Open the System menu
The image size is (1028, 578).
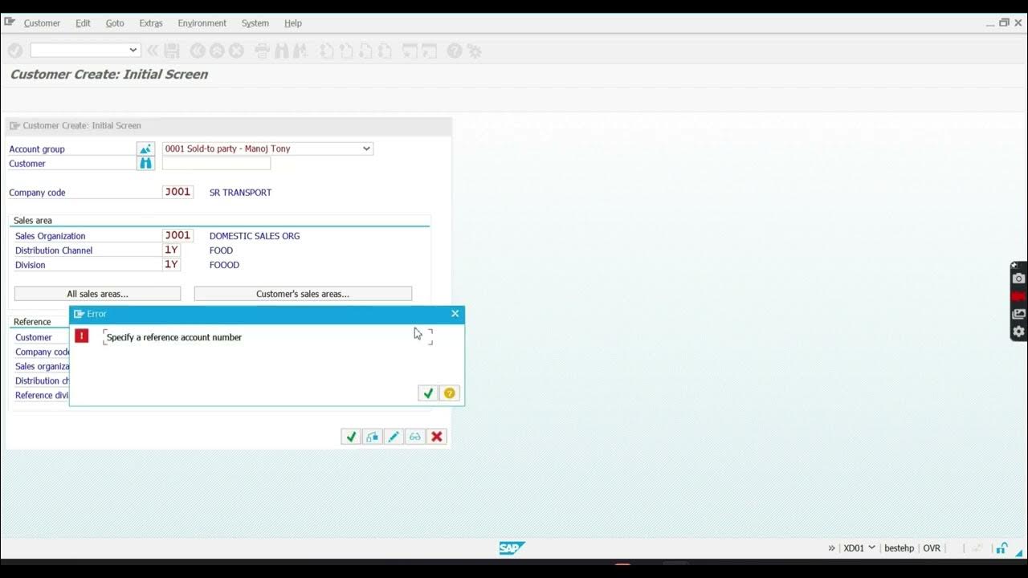coord(255,23)
